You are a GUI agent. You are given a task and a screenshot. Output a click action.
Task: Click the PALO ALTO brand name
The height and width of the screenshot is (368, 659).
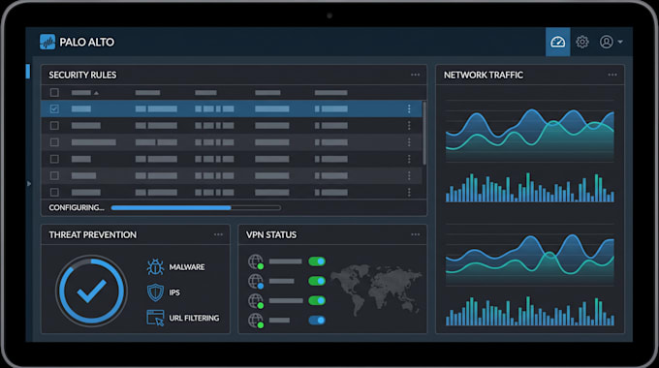[x=87, y=42]
